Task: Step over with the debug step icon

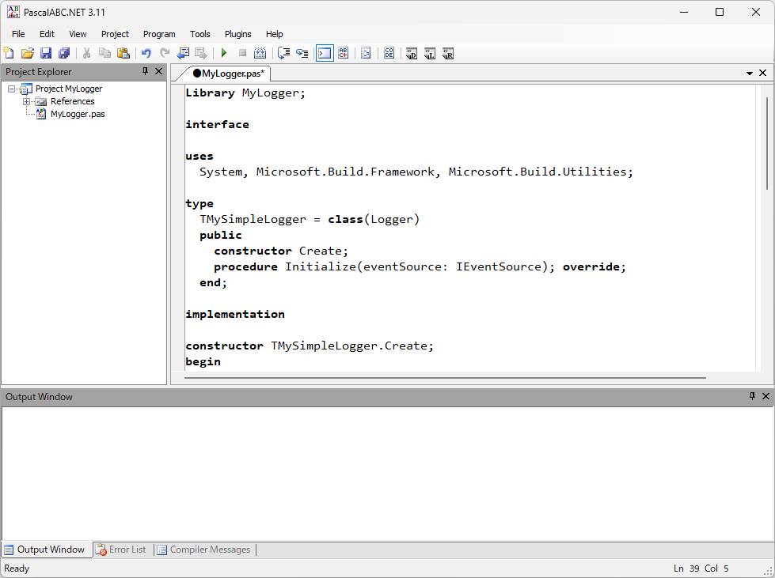Action: pos(283,53)
